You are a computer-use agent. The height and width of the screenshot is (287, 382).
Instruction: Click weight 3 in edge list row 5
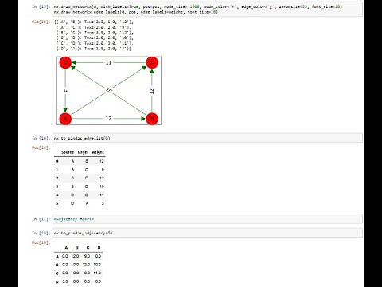(103, 203)
